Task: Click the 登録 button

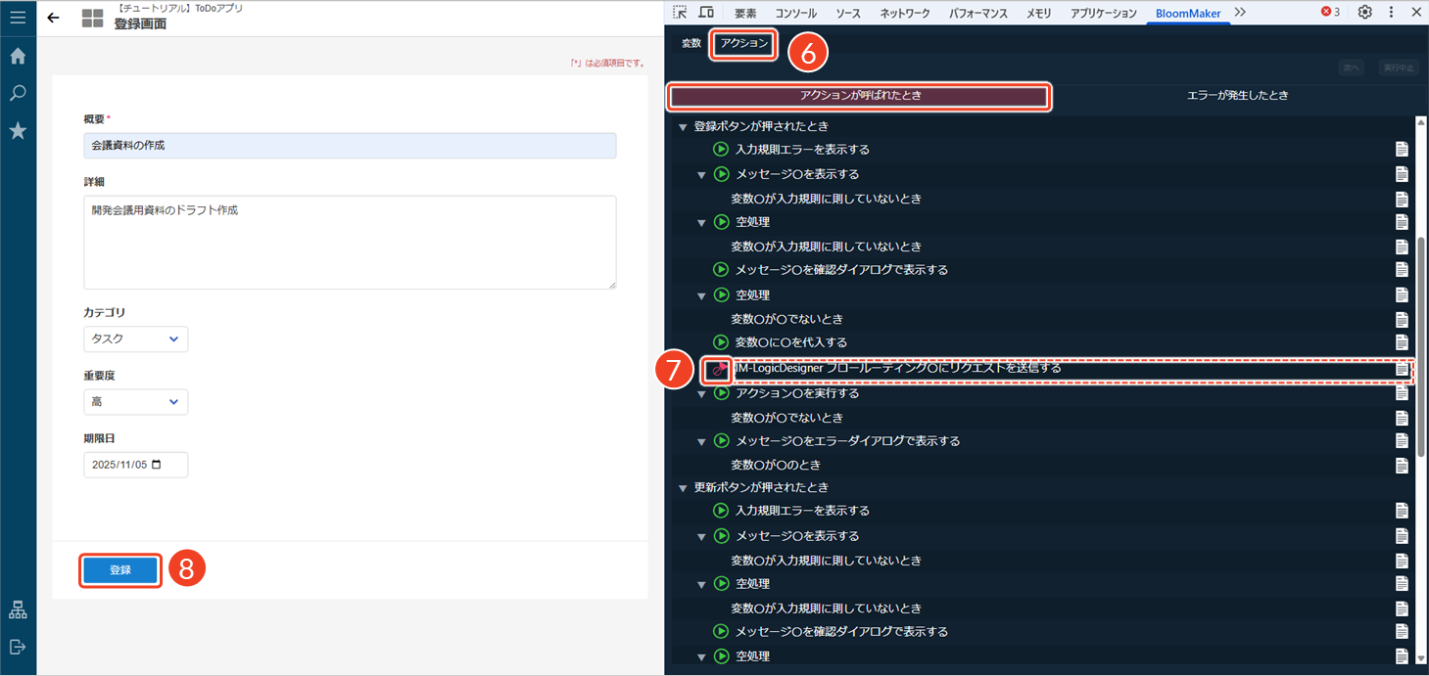Action: coord(120,570)
